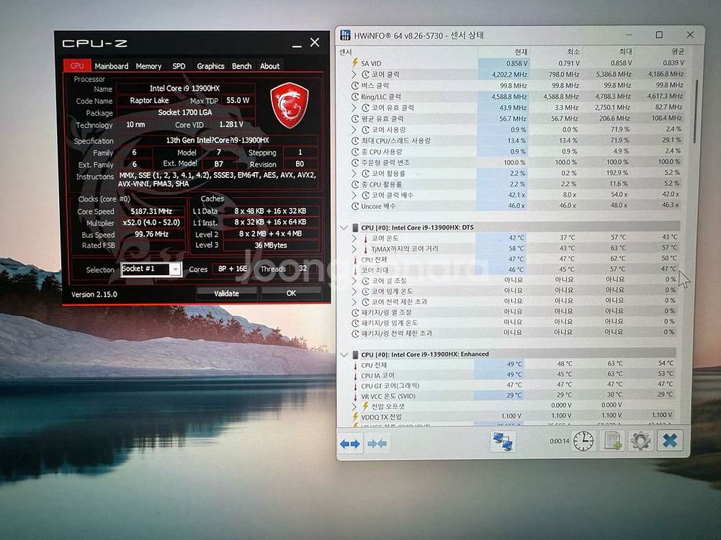Select the 패키지/링 임계 온도 row

tap(514, 323)
